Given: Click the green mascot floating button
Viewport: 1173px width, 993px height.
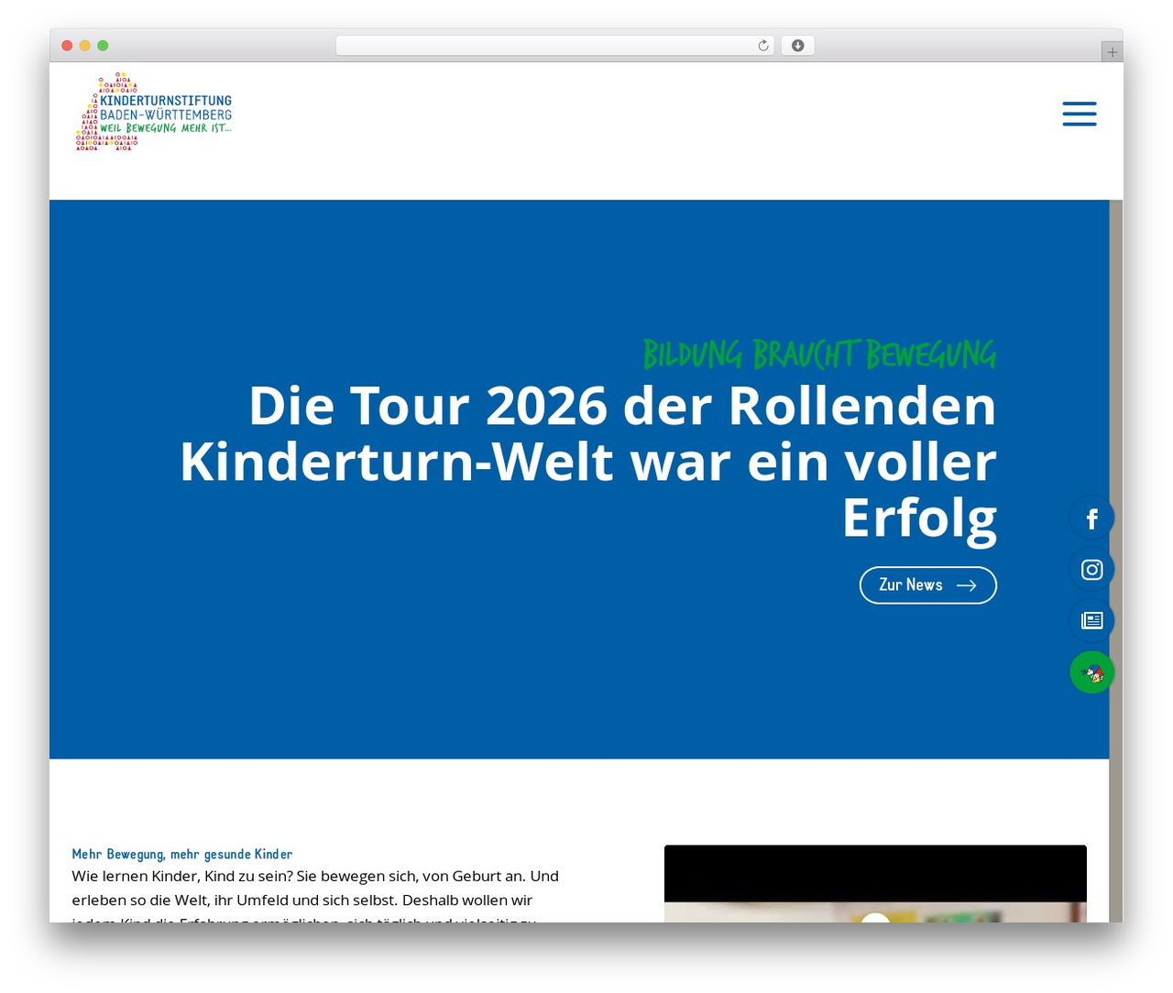Looking at the screenshot, I should pyautogui.click(x=1091, y=672).
